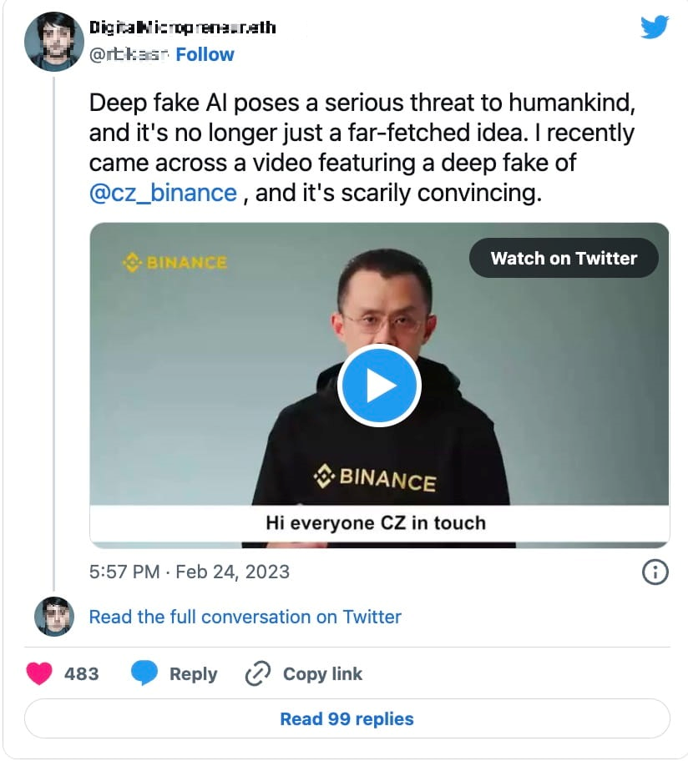Follow the tweet author
The height and width of the screenshot is (761, 688).
point(205,54)
